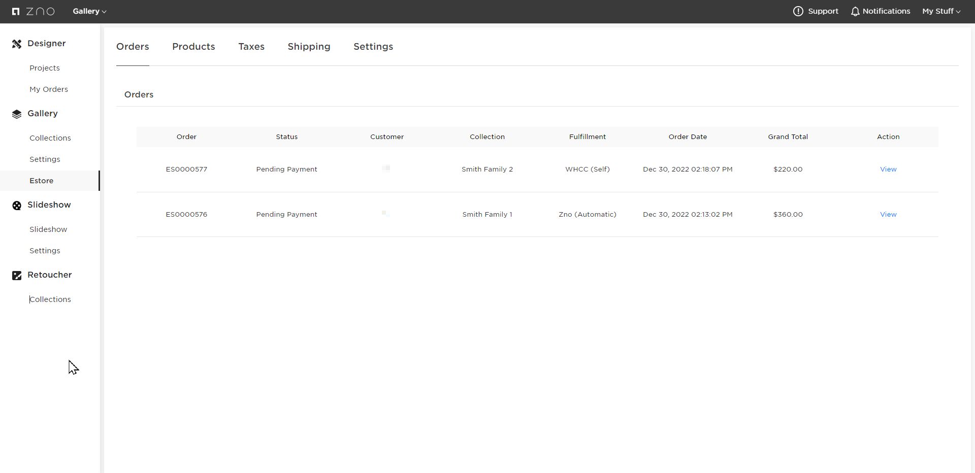Switch to the Taxes tab

(x=251, y=47)
